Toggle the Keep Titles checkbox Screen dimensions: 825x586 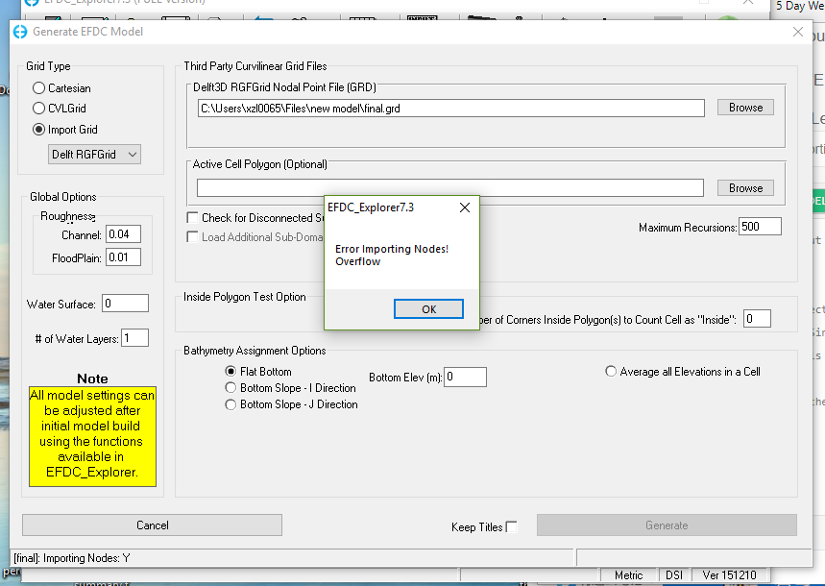click(x=511, y=527)
